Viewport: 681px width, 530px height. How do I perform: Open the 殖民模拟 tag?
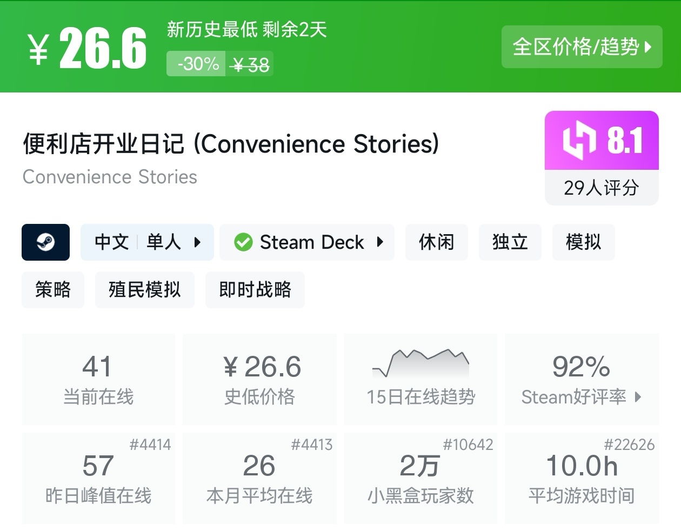point(144,290)
